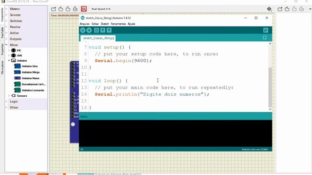Click the Serial.begin(9600) code line
Screen dimensions: 312x175
click(123, 61)
